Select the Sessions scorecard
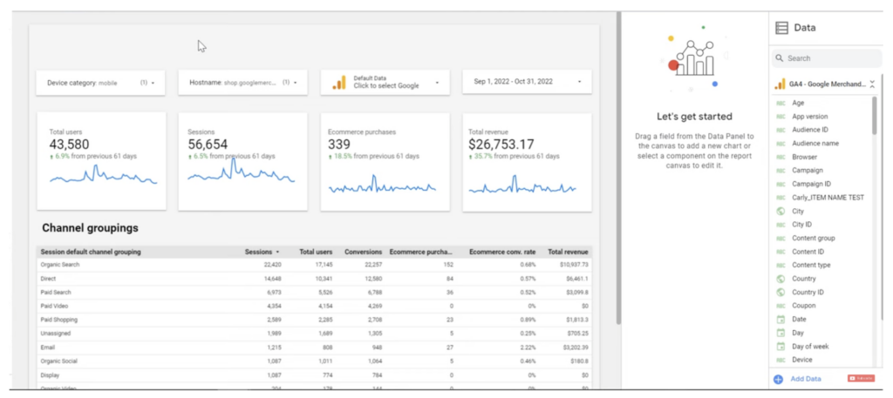The height and width of the screenshot is (398, 893). click(243, 161)
